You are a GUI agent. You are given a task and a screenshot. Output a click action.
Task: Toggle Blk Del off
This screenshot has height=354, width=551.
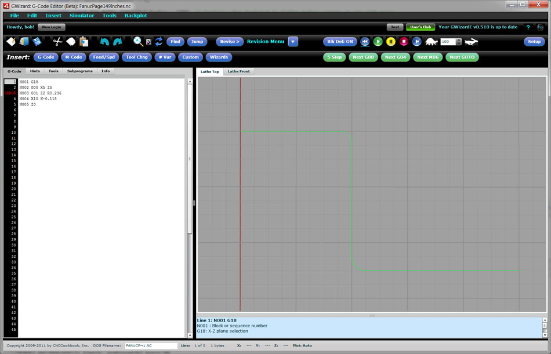[340, 41]
